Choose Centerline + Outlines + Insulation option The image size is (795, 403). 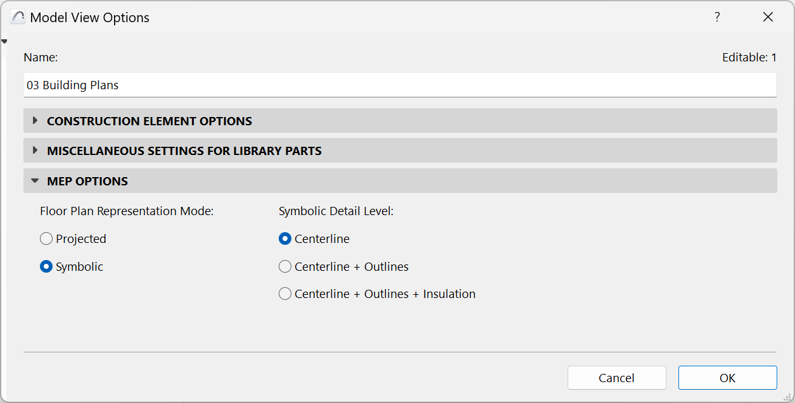click(x=285, y=294)
